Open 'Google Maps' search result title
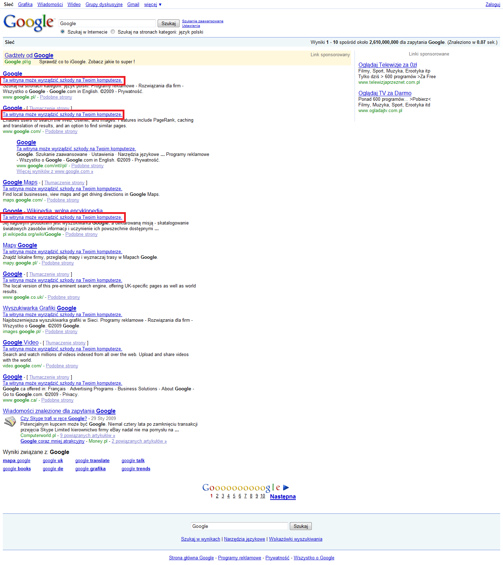The height and width of the screenshot is (565, 503). pyautogui.click(x=20, y=182)
